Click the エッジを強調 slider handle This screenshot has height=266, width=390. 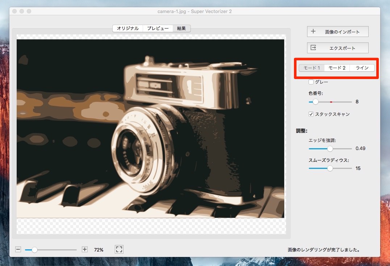coord(330,149)
